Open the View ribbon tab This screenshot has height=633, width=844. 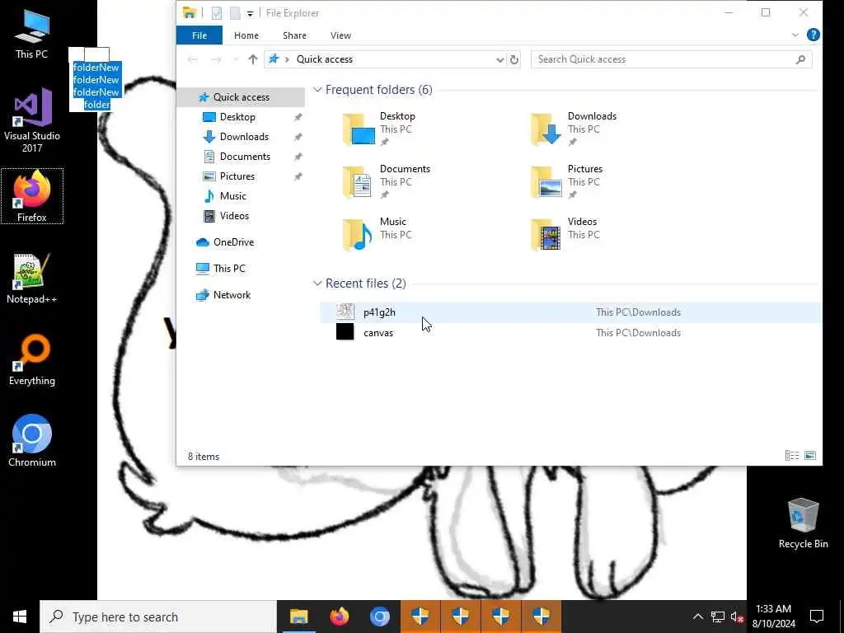340,35
